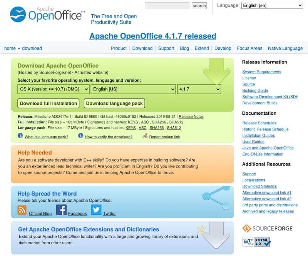The width and height of the screenshot is (308, 256).
Task: Open Download Statistics link
Action: pos(259,186)
